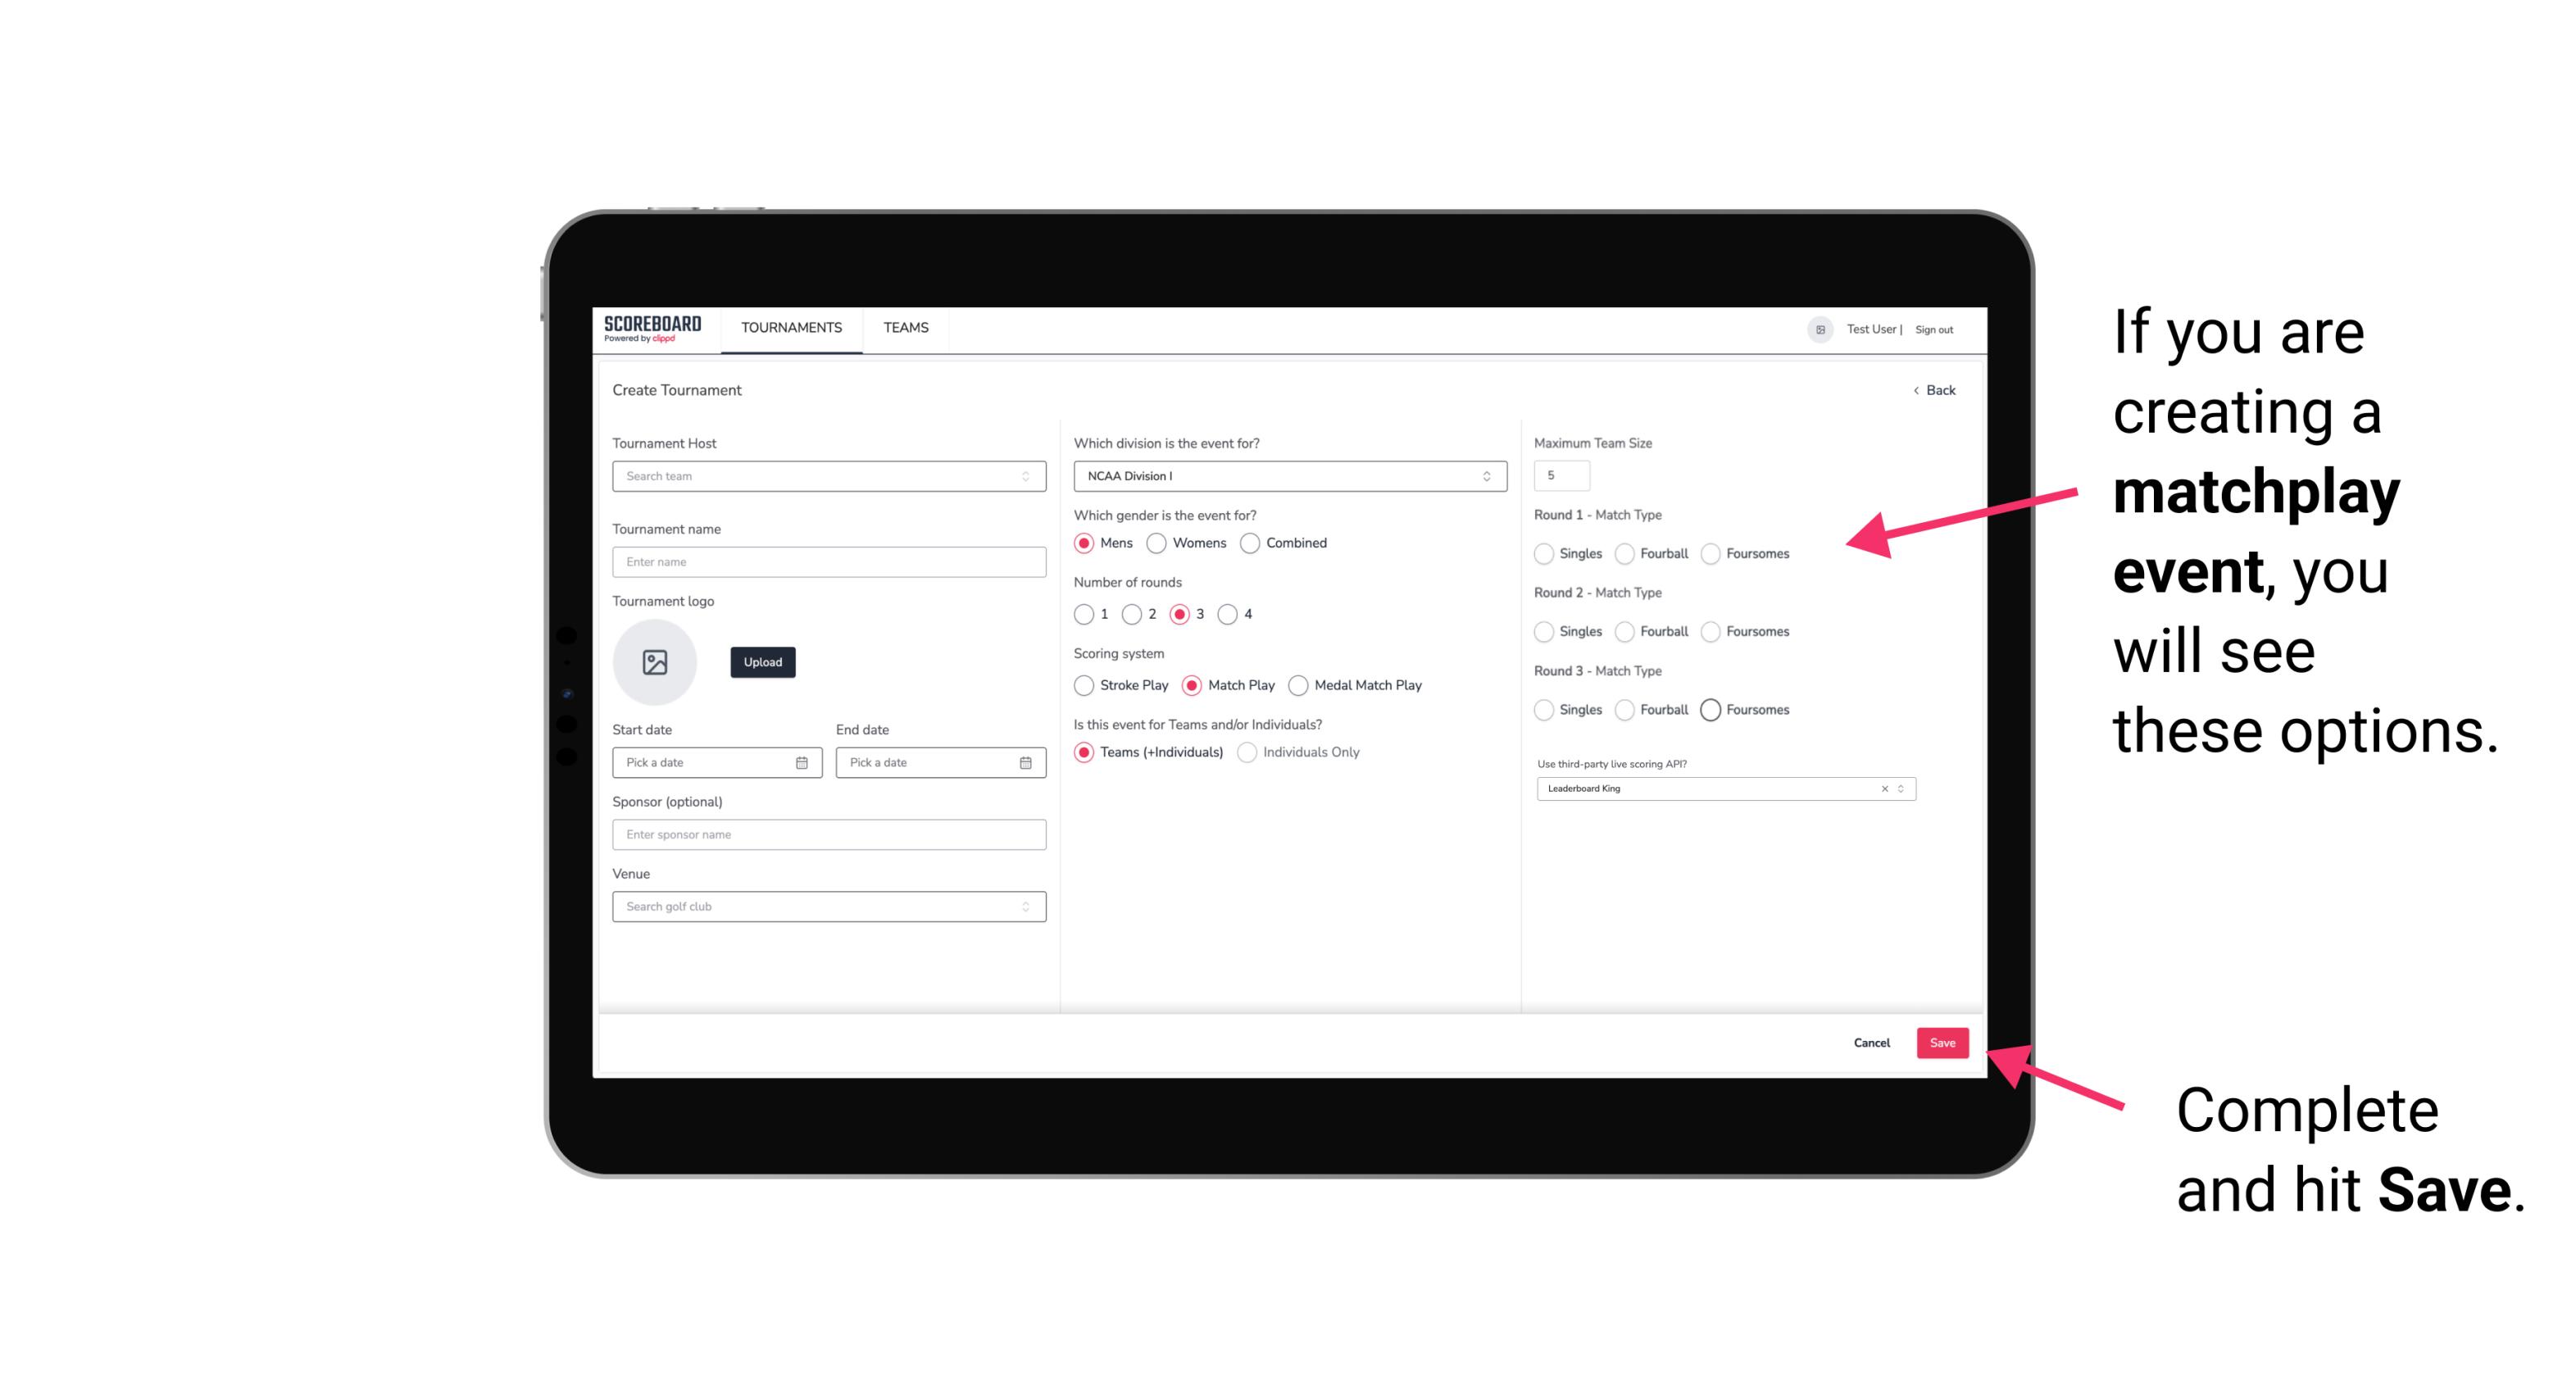Click the Upload tournament logo button
2576x1386 pixels.
[761, 662]
